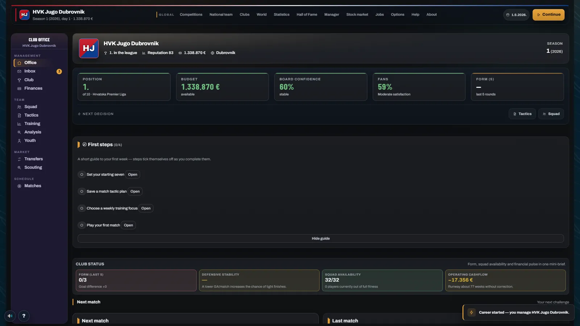The image size is (580, 326).
Task: Click the Inbox envelope icon
Action: click(x=19, y=71)
